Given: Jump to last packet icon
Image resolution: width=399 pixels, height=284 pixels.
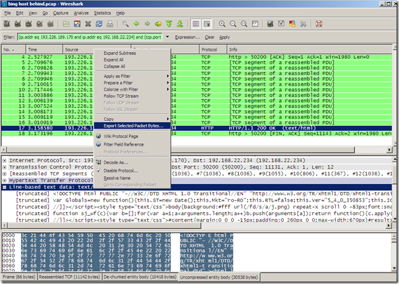Looking at the screenshot, I should point(180,24).
